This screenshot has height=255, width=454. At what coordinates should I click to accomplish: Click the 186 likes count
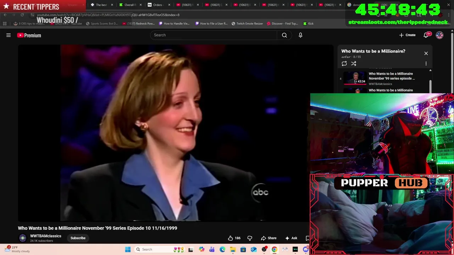pos(238,238)
